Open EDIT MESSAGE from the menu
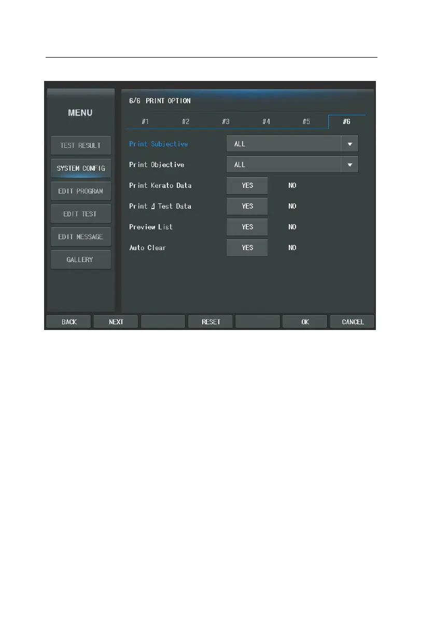 (81, 237)
